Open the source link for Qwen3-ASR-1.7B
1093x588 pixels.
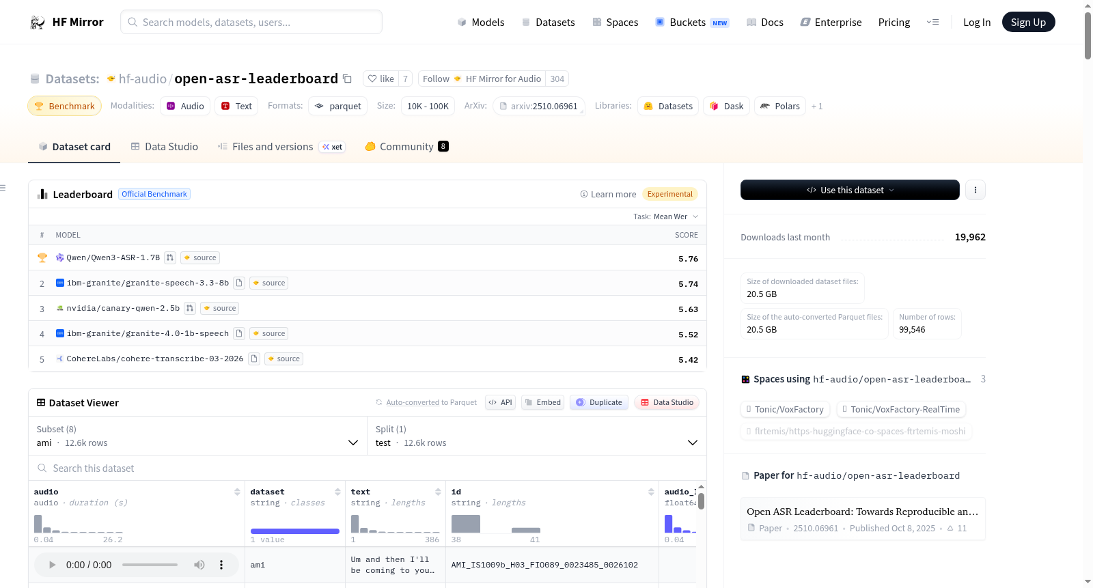click(200, 258)
